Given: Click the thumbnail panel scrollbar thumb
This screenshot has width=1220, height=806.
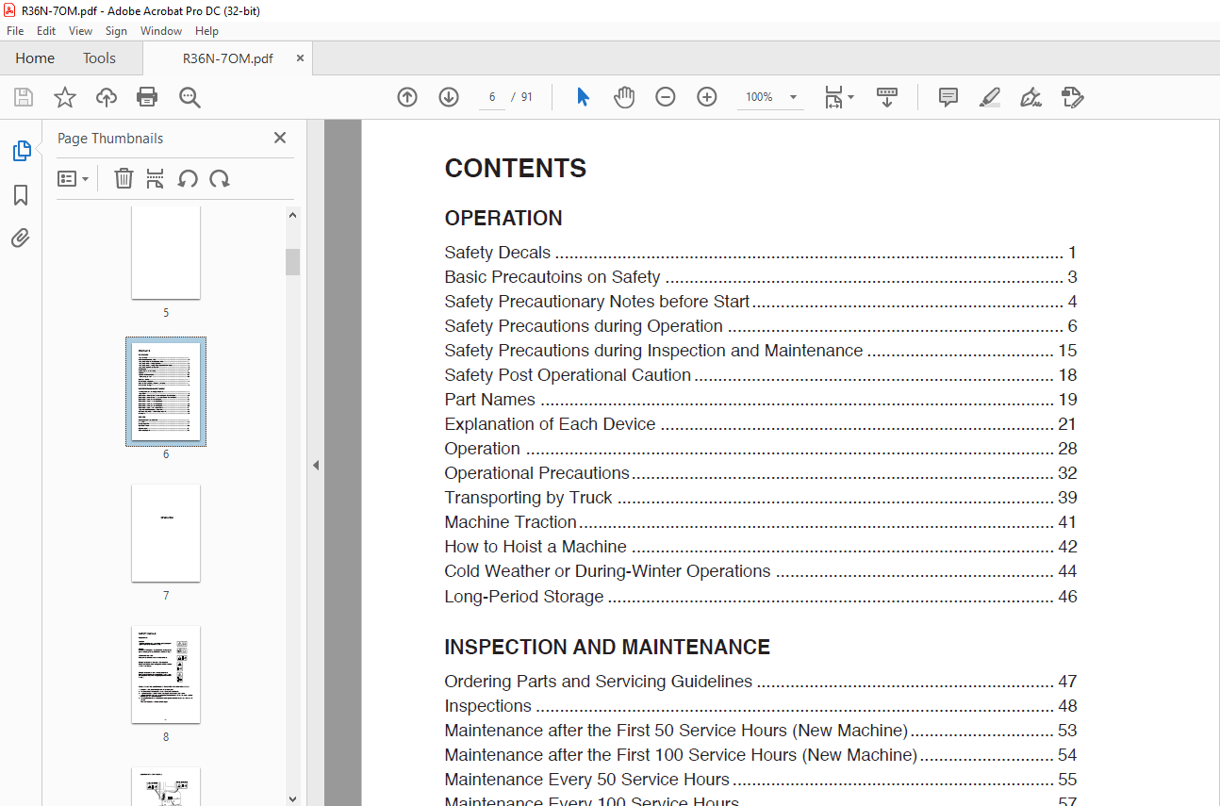Looking at the screenshot, I should pyautogui.click(x=293, y=262).
